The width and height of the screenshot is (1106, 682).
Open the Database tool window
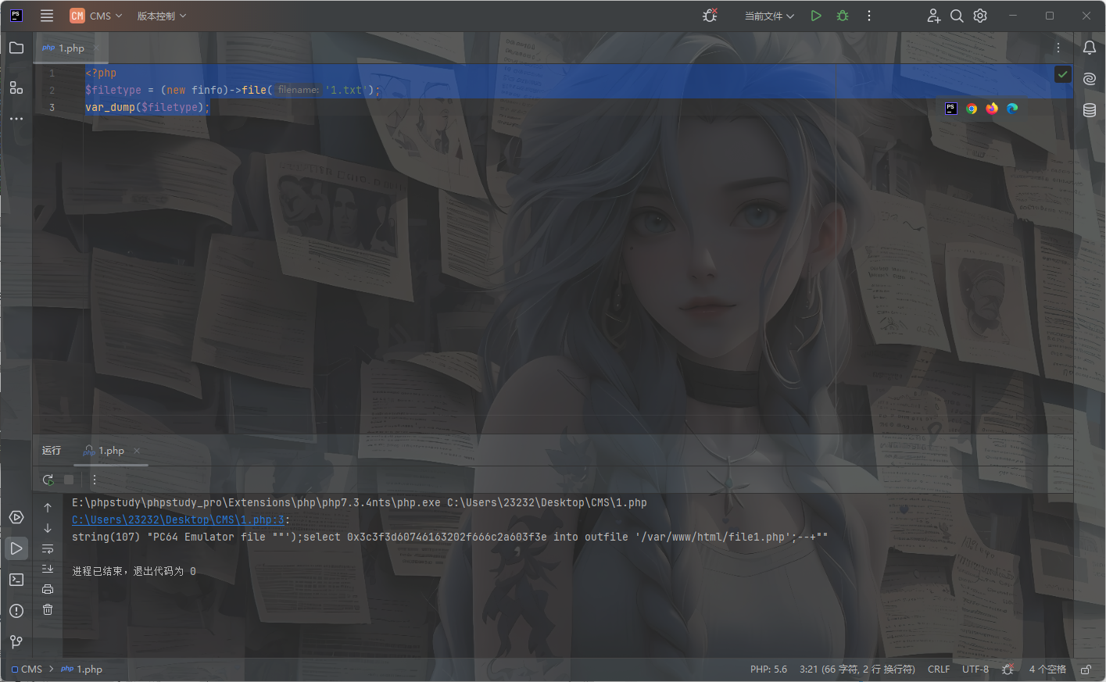(1090, 110)
